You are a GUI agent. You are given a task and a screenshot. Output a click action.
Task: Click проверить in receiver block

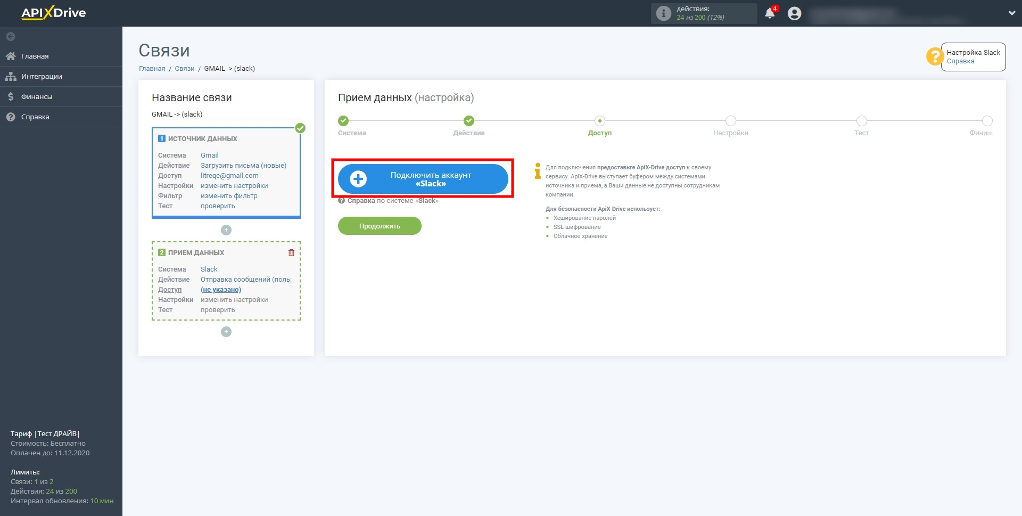coord(218,310)
